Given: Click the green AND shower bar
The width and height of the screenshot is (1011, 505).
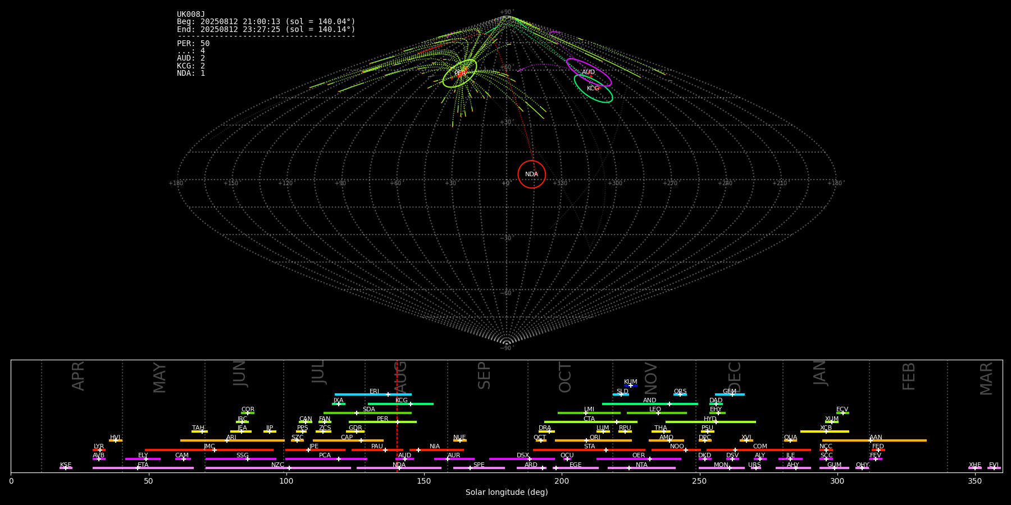Looking at the screenshot, I should click(x=650, y=403).
